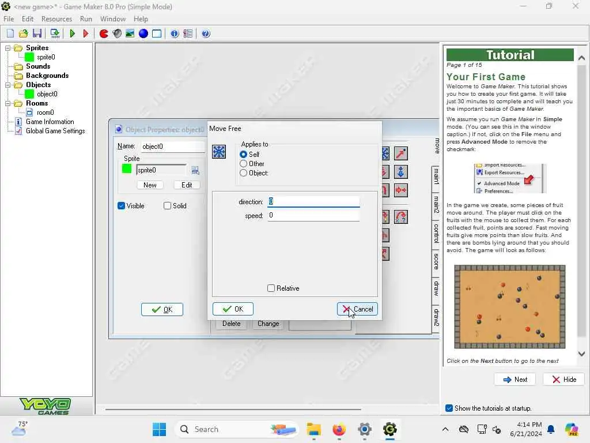The height and width of the screenshot is (443, 590).
Task: Click the Change event button
Action: point(268,324)
